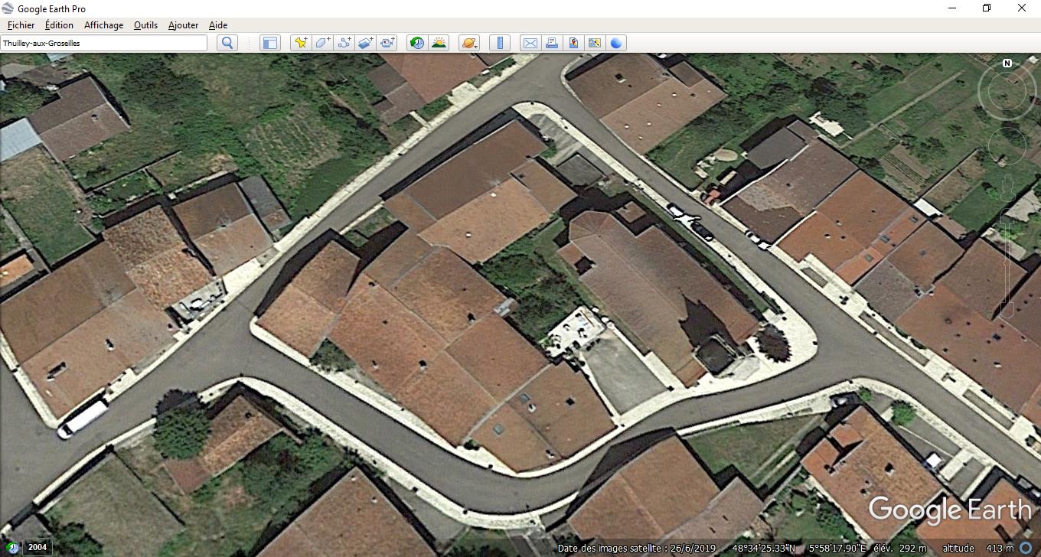Click the latitude 48°34'25.33"N readout
Viewport: 1041px width, 557px height.
point(764,548)
